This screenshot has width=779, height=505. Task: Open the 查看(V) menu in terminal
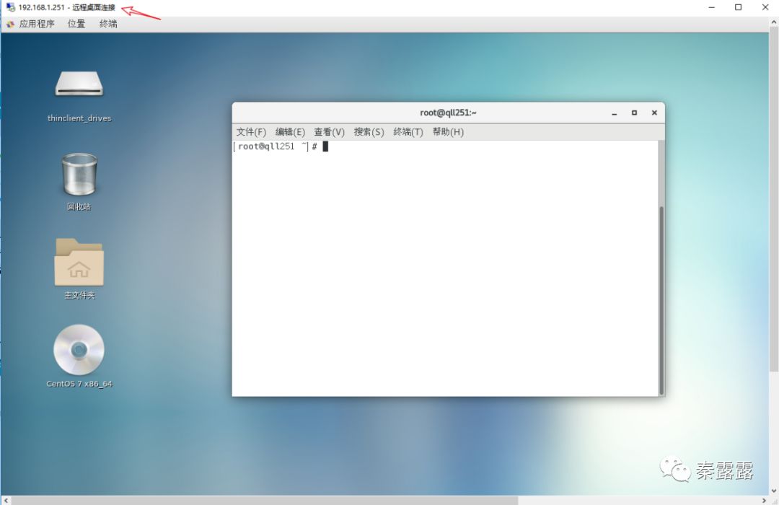(328, 132)
